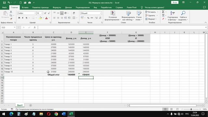The image size is (208, 117).
Task: Click the eraser Clear icon
Action: pos(163,19)
